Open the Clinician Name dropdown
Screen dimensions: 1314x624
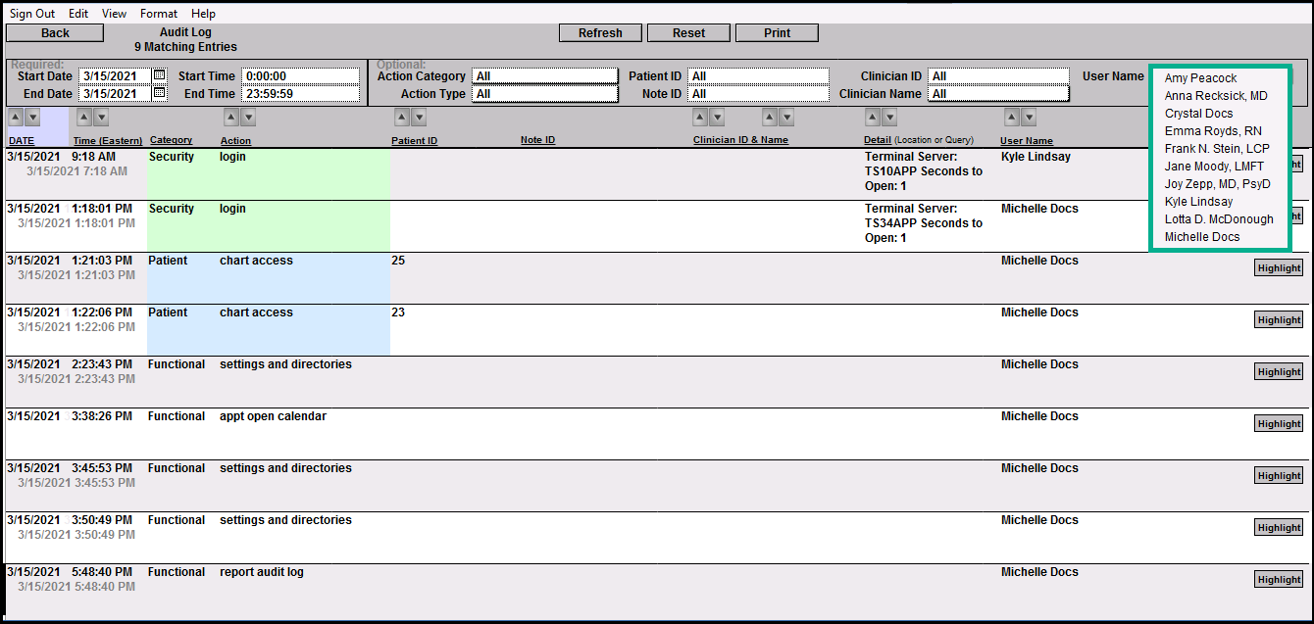click(998, 94)
